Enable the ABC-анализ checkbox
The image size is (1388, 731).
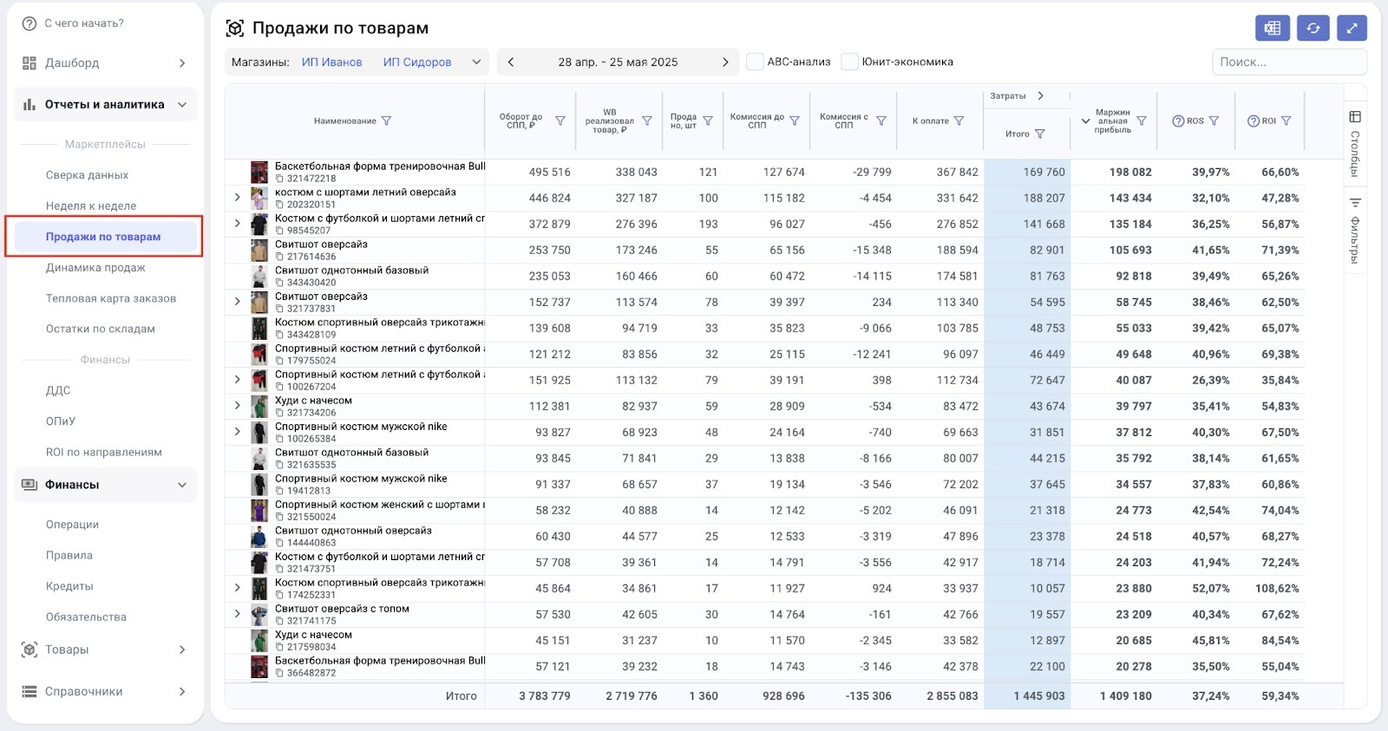point(756,62)
